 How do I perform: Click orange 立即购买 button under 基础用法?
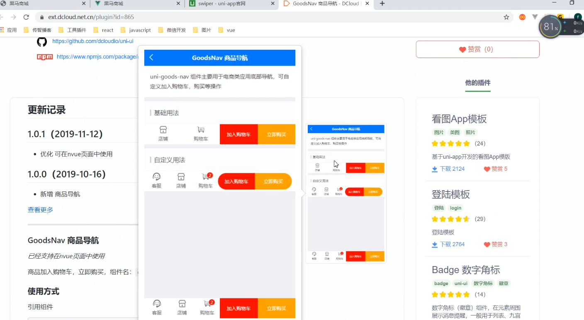[x=276, y=134]
